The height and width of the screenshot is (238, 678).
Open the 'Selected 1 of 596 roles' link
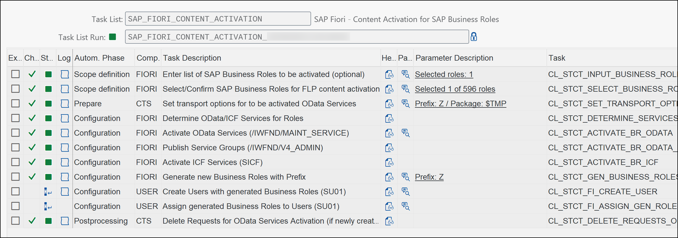(x=455, y=89)
